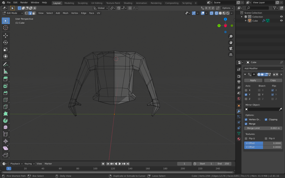The image size is (285, 178).
Task: Enable the X axis mirror checkbox
Action: (246, 90)
